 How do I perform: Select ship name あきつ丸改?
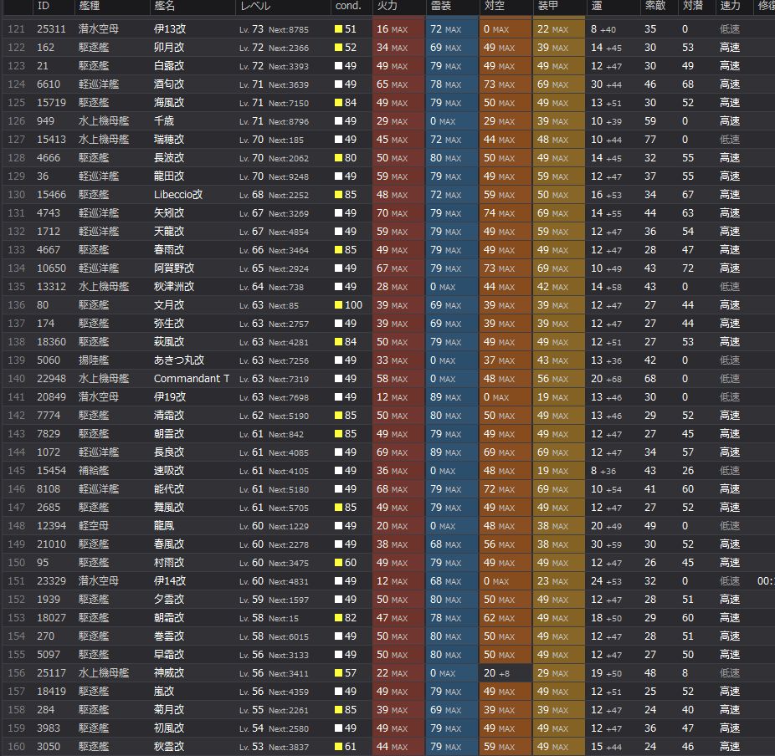click(179, 360)
